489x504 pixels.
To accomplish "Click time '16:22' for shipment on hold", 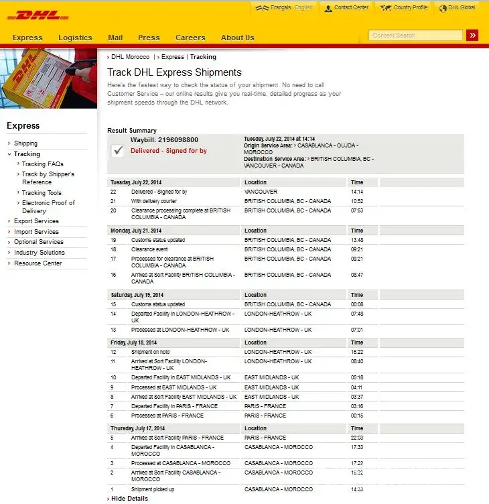I will (x=357, y=352).
